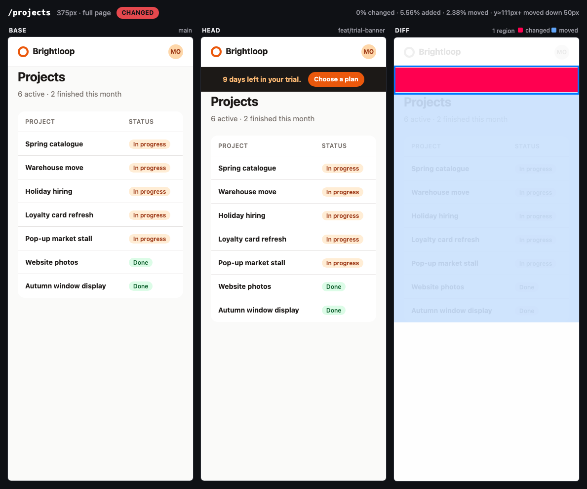Click In progress badge for Pop-up market stall in HEAD
Viewport: 587px width, 489px height.
point(343,263)
